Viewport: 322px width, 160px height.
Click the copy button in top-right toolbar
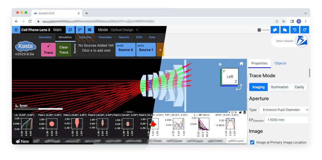[x=275, y=30]
